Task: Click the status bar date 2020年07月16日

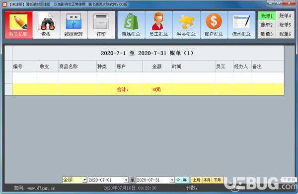Action: click(x=119, y=188)
